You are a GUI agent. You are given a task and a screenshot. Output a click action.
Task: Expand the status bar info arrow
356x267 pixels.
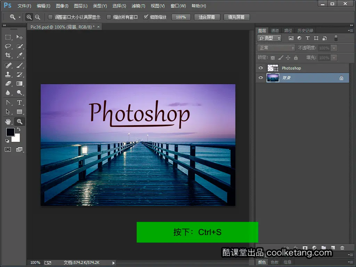click(114, 263)
